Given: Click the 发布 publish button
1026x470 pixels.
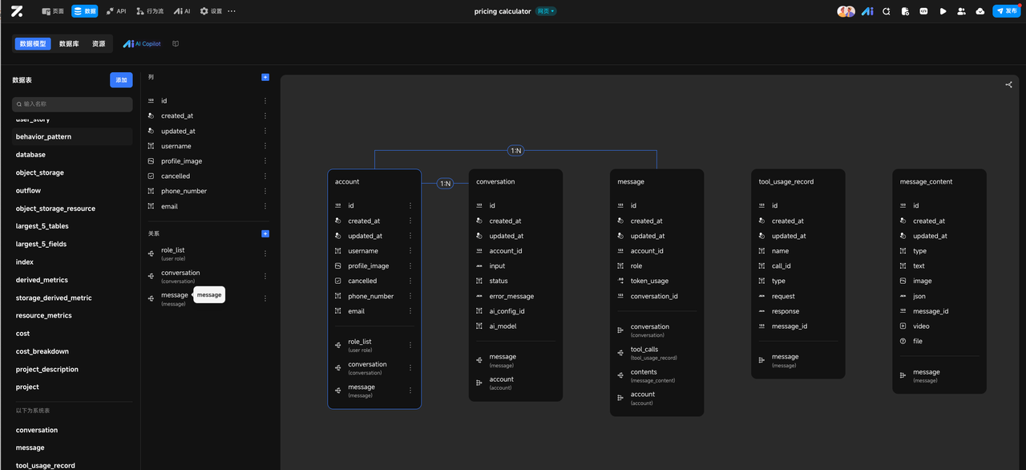Looking at the screenshot, I should click(x=1007, y=11).
